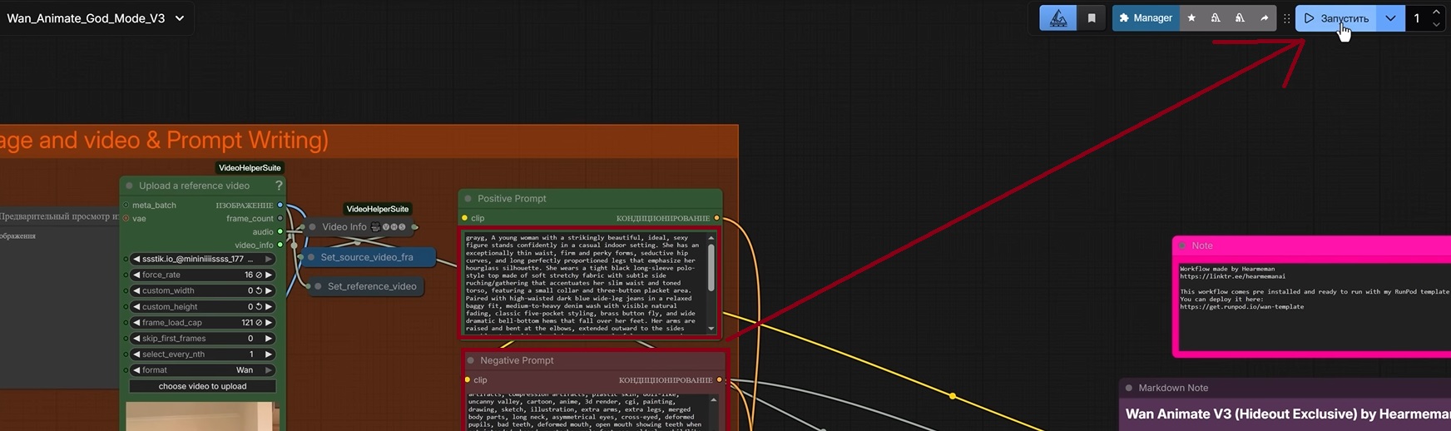This screenshot has width=1451, height=431.
Task: Increase skip_first_frames with the right arrow
Action: (x=268, y=339)
